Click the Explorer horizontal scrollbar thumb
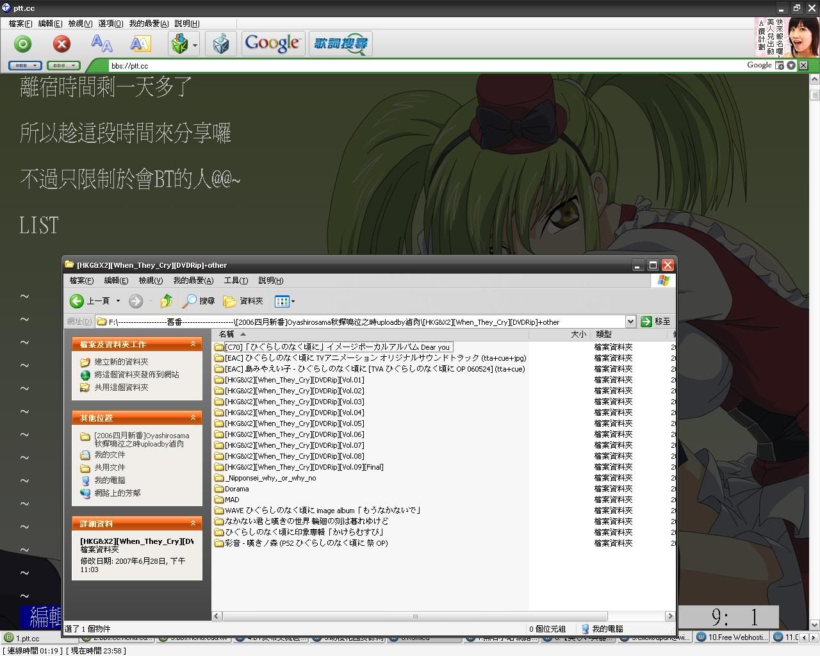 click(415, 616)
